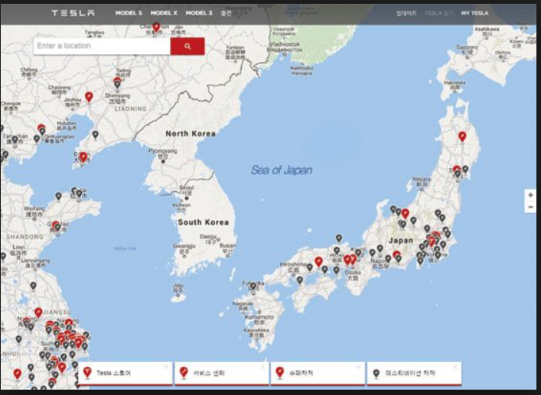This screenshot has height=395, width=541.
Task: Click the MY TESLA link
Action: (x=474, y=13)
